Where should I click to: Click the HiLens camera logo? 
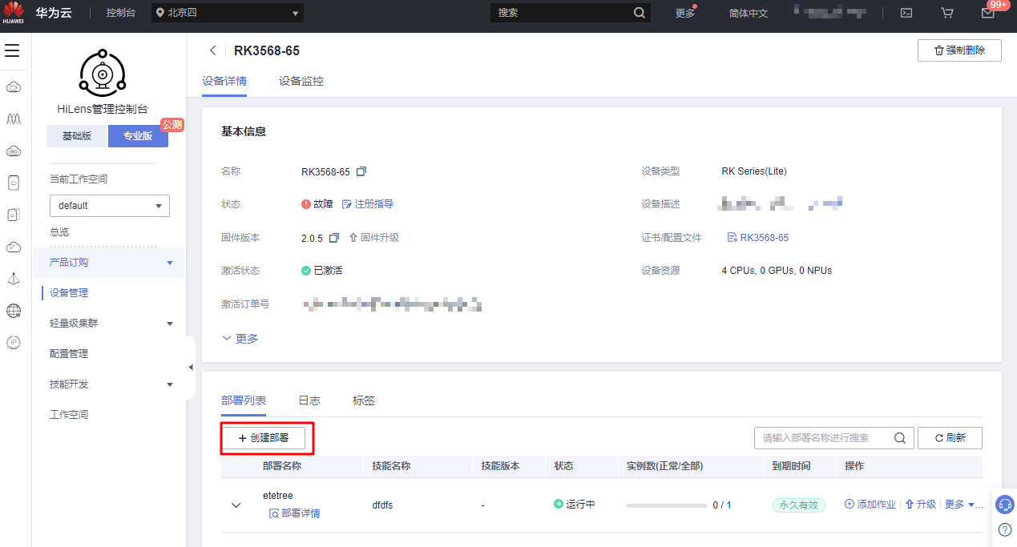[x=102, y=74]
